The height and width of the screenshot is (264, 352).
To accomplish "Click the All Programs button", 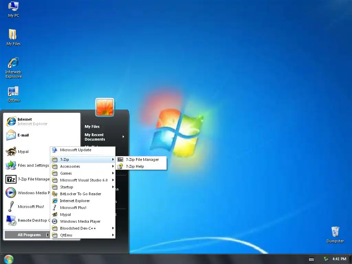I will pyautogui.click(x=27, y=235).
